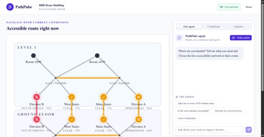The image size is (264, 137).
Task: Click the Level 1 West Hall junction node
Action: pyautogui.click(x=56, y=78)
